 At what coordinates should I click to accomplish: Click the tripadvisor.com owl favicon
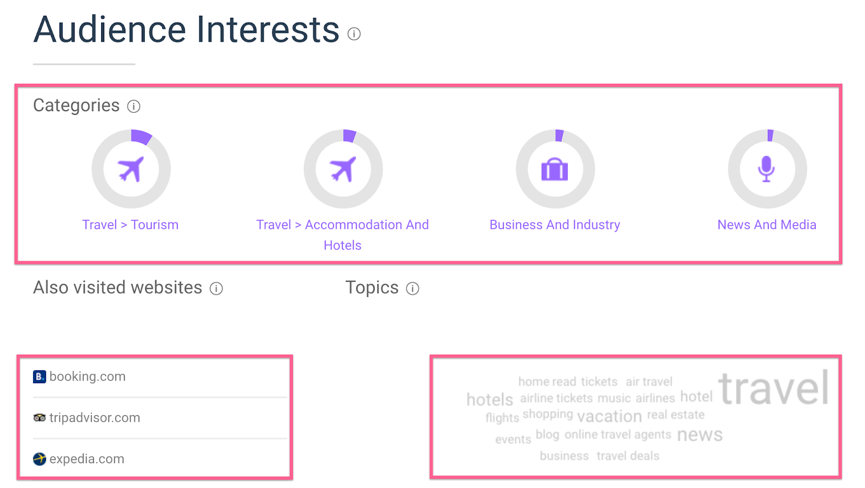(x=39, y=418)
